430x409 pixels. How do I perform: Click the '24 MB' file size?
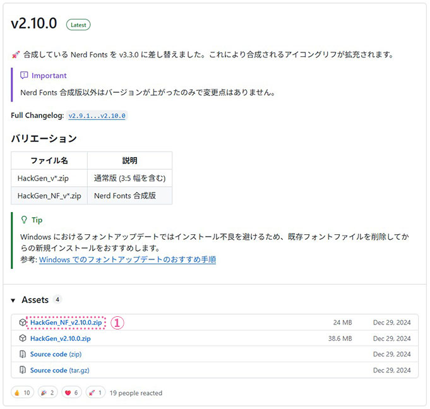point(342,323)
